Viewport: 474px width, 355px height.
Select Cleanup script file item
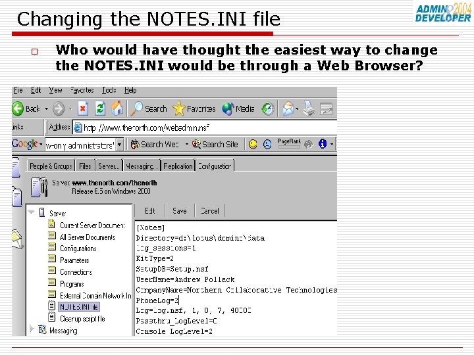[x=82, y=319]
